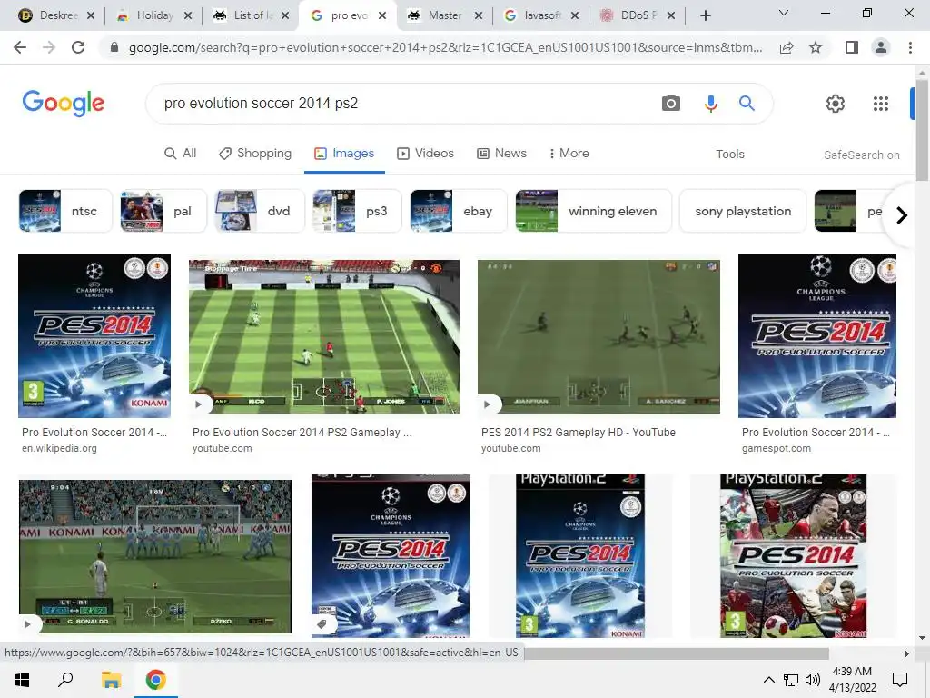The width and height of the screenshot is (930, 698).
Task: Open a new browser tab
Action: tap(705, 15)
